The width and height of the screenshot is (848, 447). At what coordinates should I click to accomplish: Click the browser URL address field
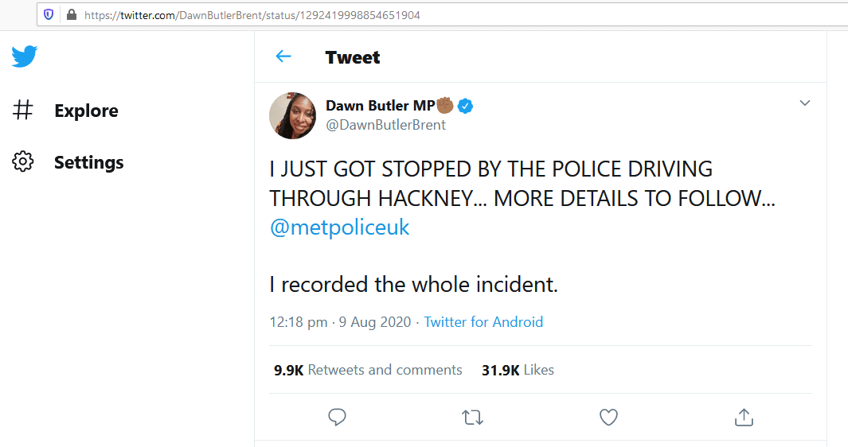[x=398, y=14]
